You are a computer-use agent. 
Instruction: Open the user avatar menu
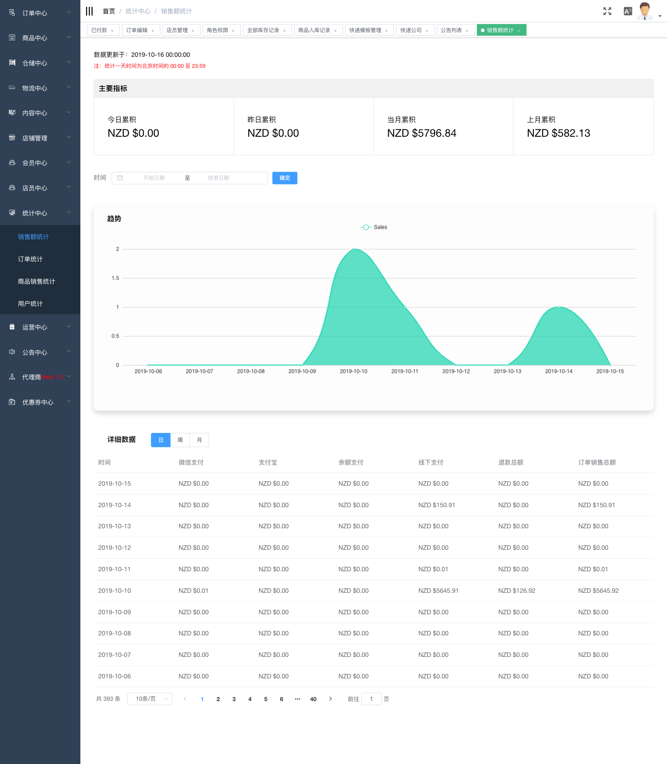645,11
